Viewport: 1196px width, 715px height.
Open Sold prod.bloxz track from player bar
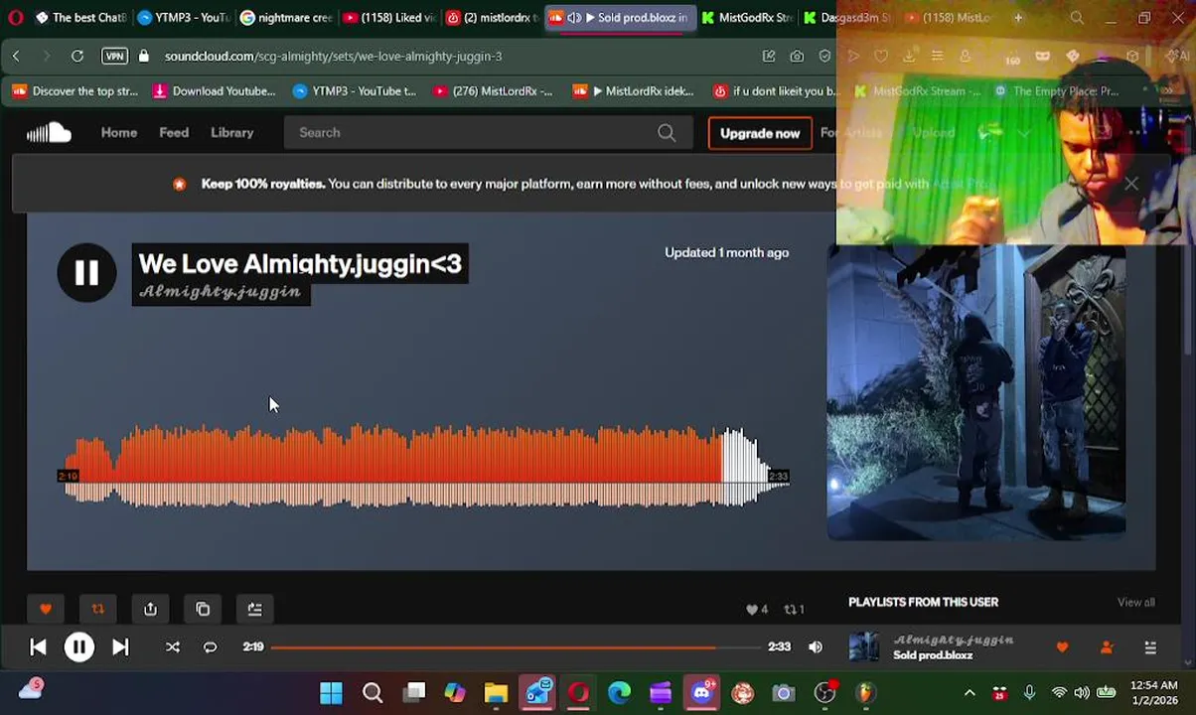[933, 655]
